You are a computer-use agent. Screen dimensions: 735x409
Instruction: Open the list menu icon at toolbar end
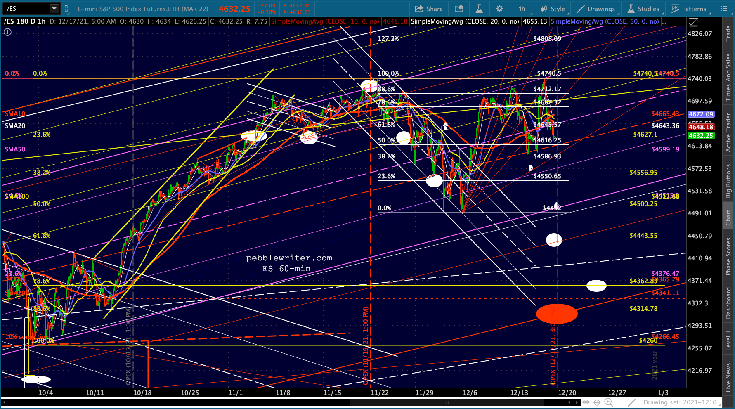[x=724, y=9]
